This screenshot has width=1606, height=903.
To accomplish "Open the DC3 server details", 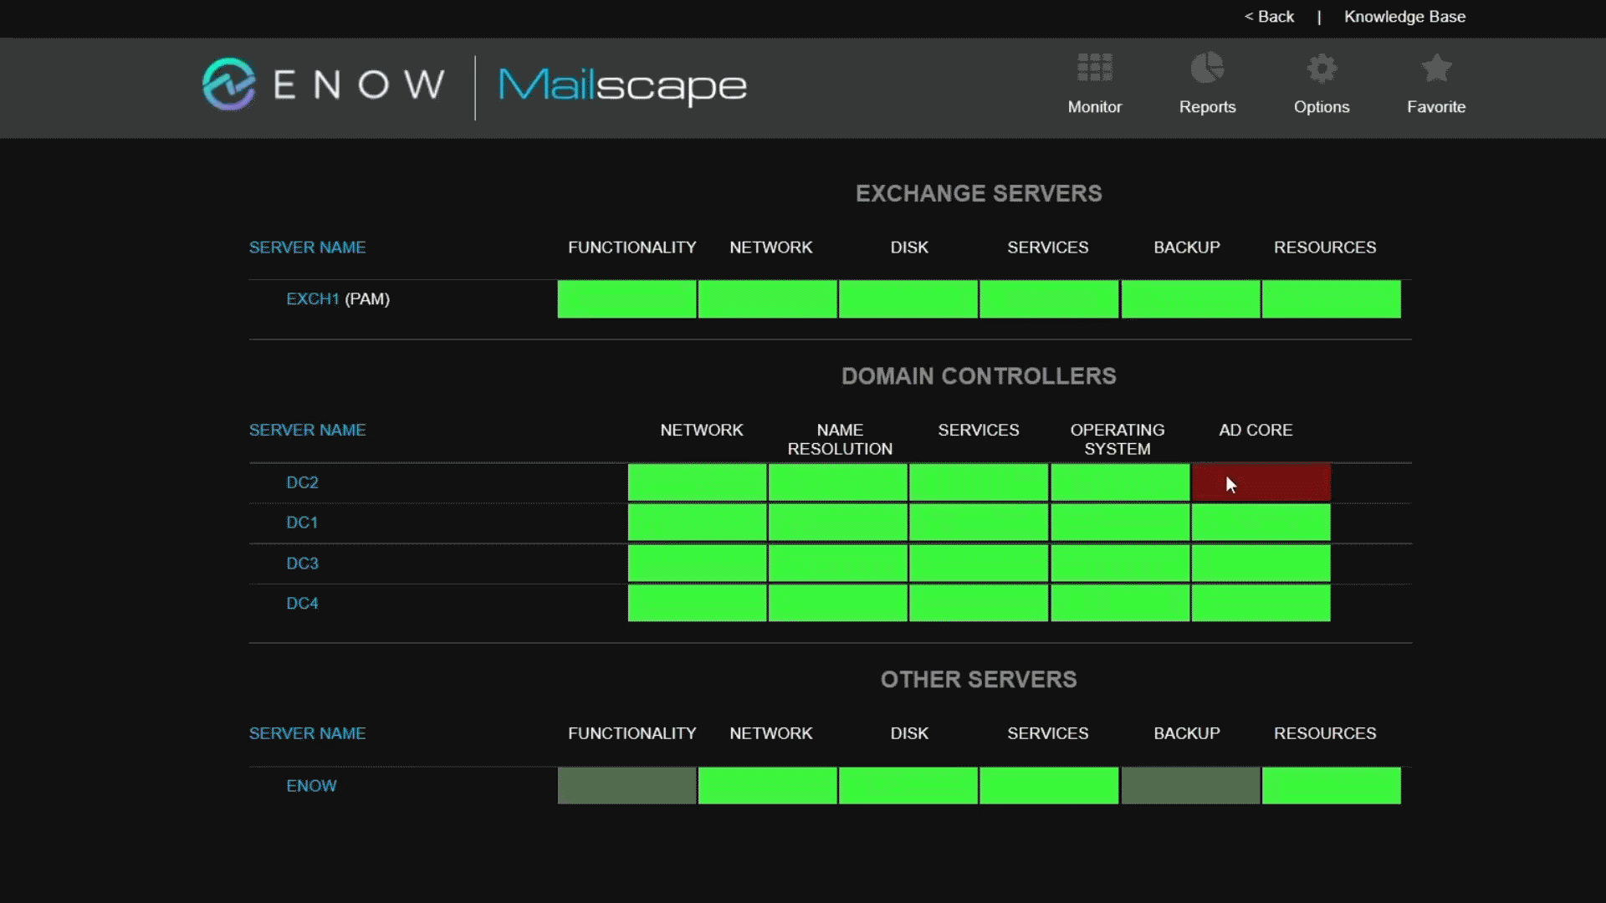I will 302,564.
